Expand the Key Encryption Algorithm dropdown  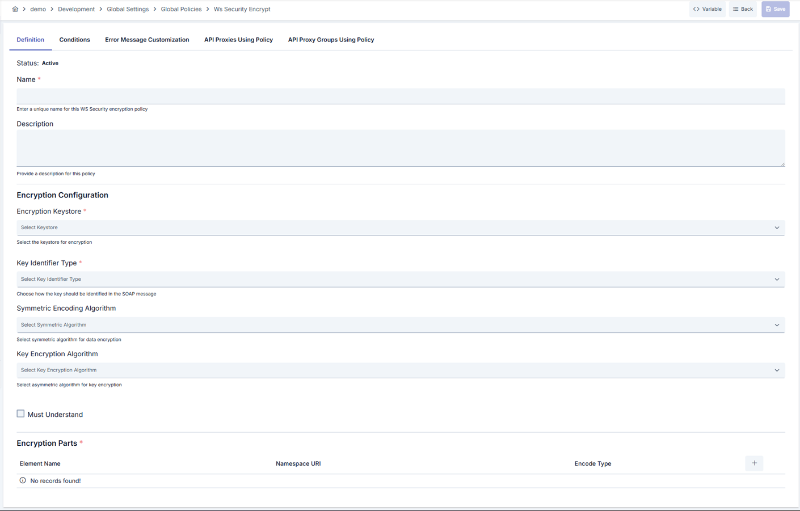coord(401,370)
